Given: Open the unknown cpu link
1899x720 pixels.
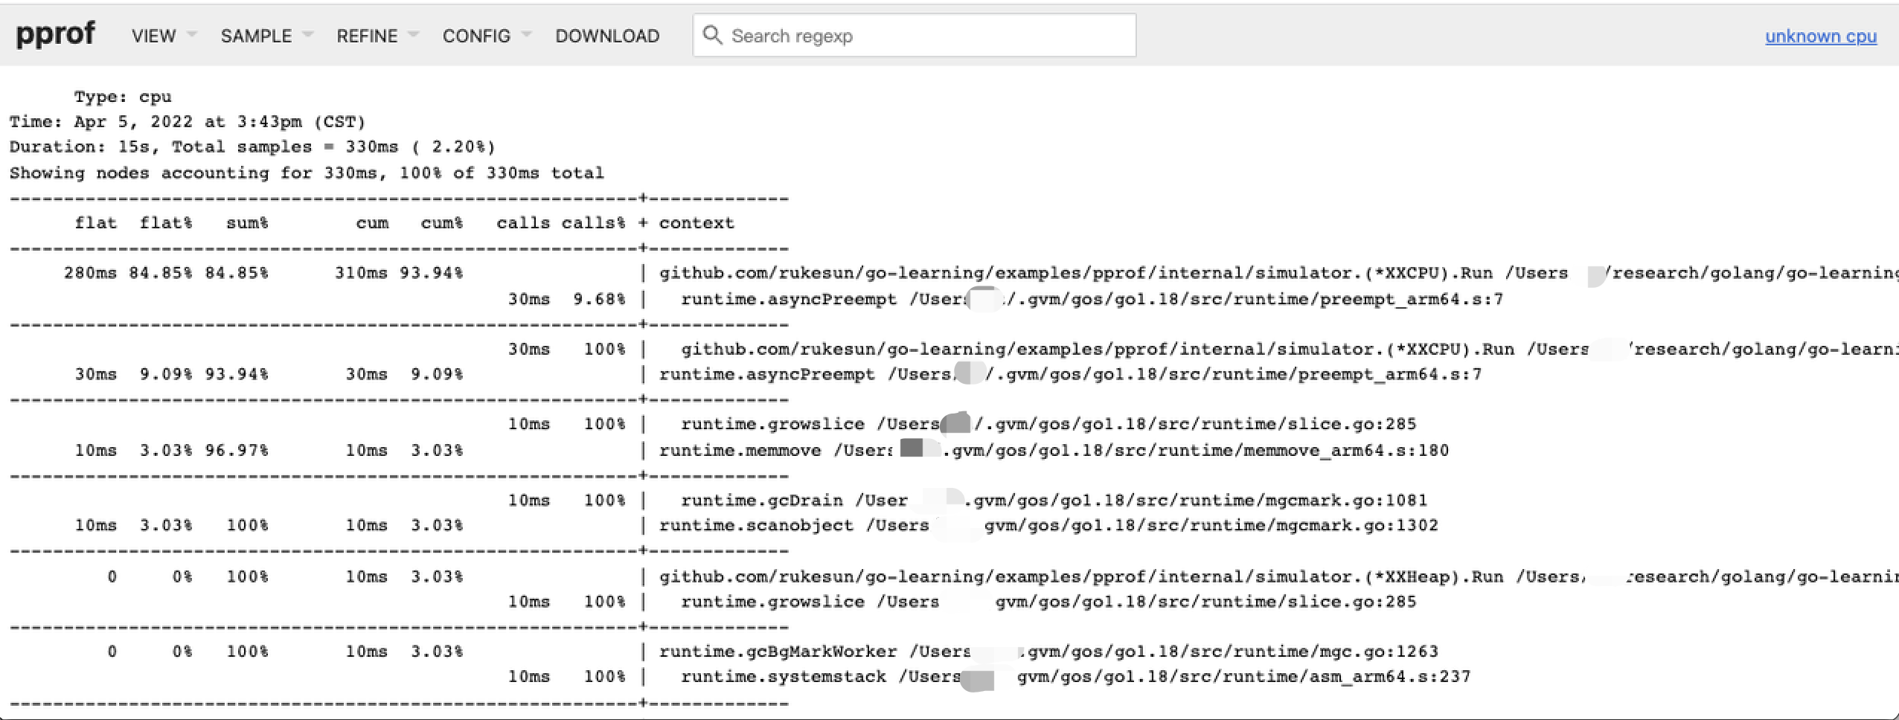Looking at the screenshot, I should [x=1820, y=36].
